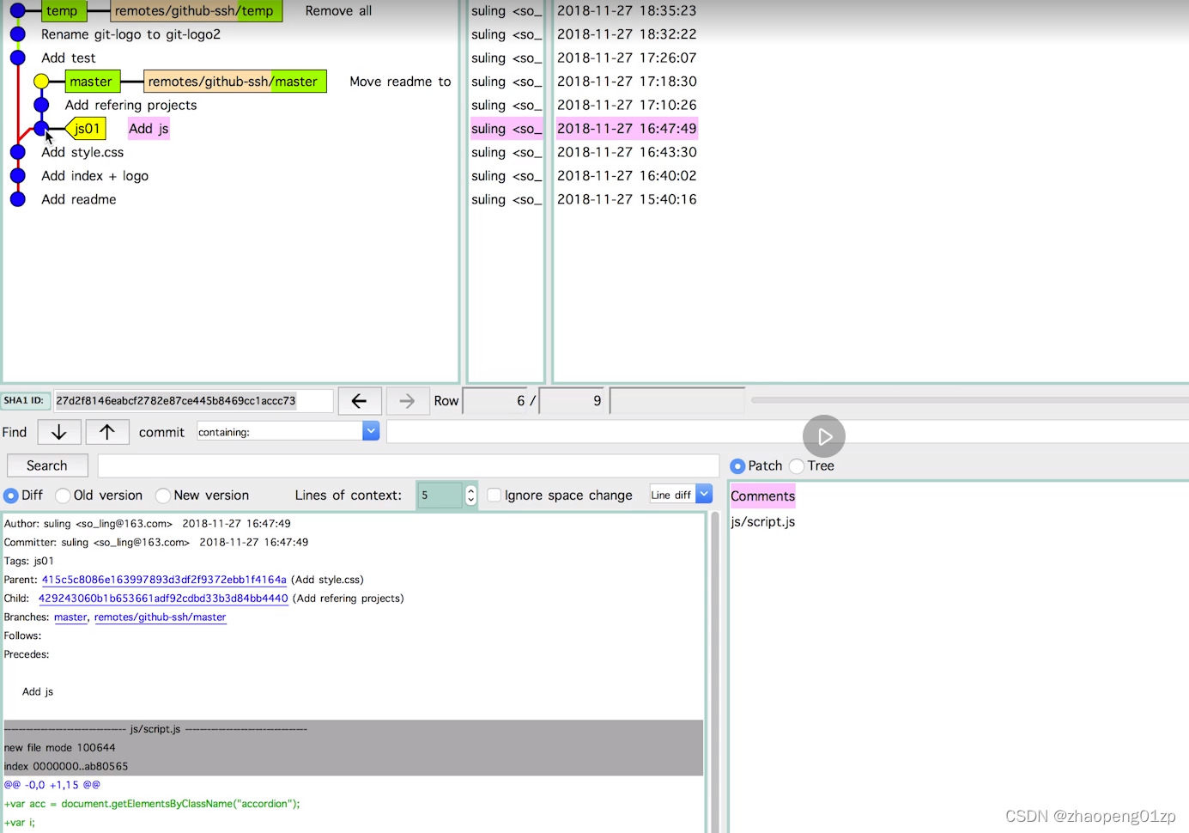The image size is (1189, 833).
Task: Open parent commit 415c5c8086e hash link
Action: (x=164, y=580)
